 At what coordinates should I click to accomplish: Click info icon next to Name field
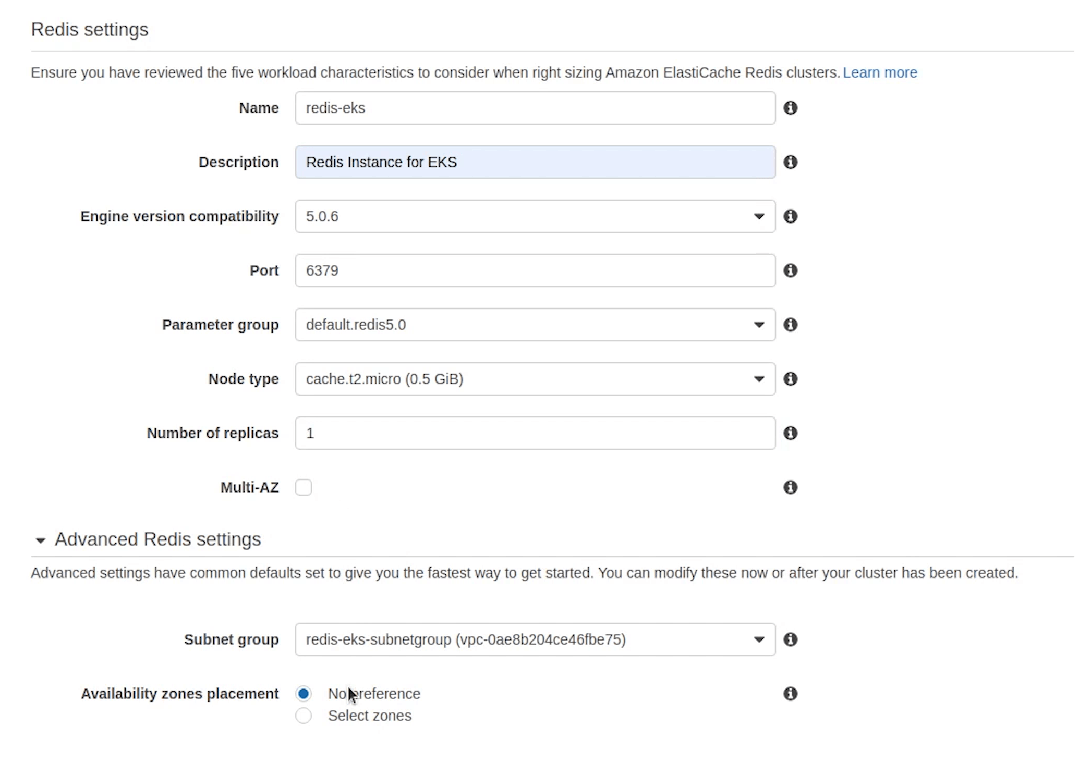[x=790, y=108]
